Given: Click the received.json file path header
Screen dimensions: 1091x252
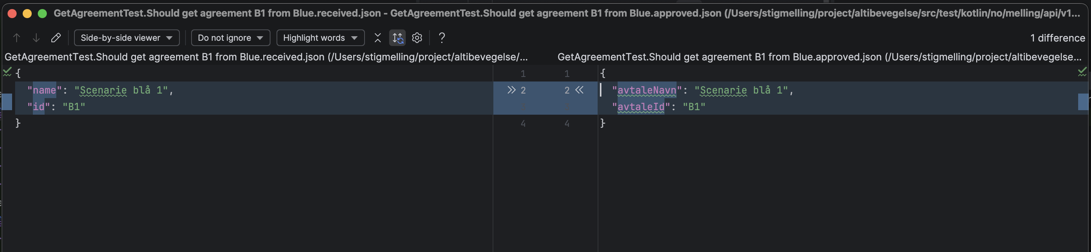Looking at the screenshot, I should (x=266, y=57).
